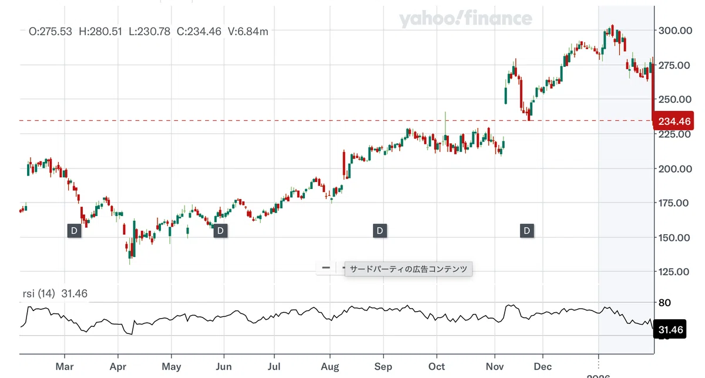The height and width of the screenshot is (378, 705).
Task: Open the dividend D marker before September
Action: (x=380, y=231)
